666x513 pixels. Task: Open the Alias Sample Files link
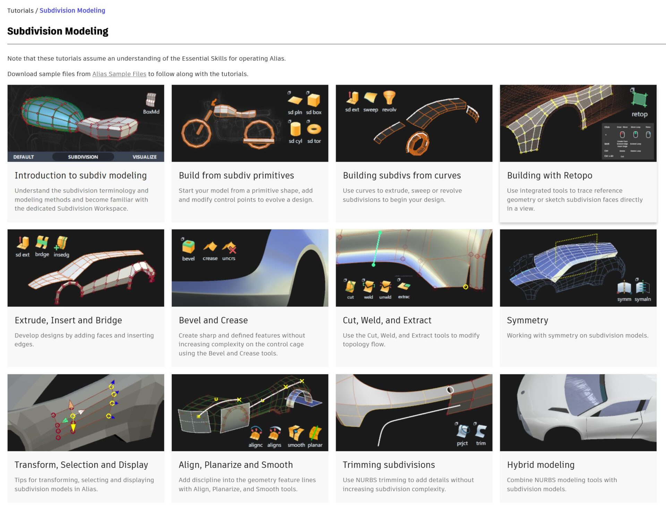(x=119, y=74)
